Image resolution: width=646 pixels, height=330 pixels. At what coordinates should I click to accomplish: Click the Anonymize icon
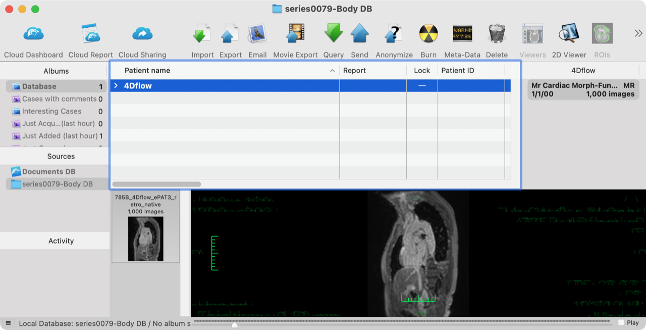pyautogui.click(x=394, y=34)
